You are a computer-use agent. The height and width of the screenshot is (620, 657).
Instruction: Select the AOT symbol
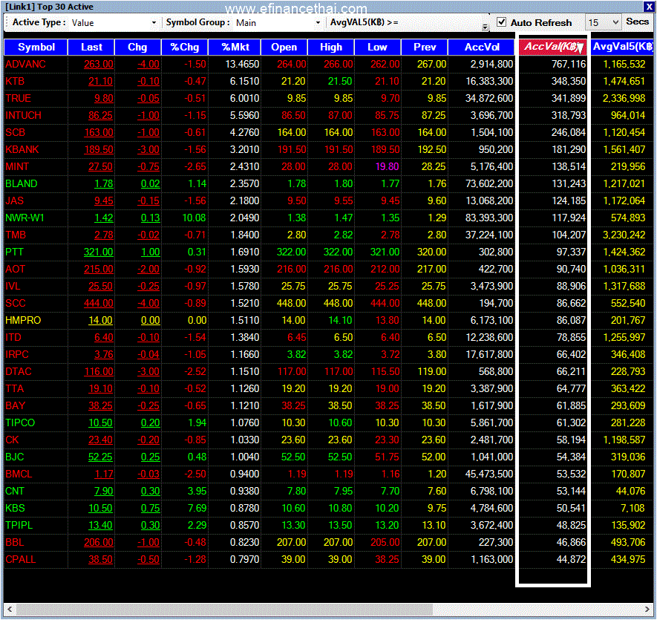tap(16, 269)
